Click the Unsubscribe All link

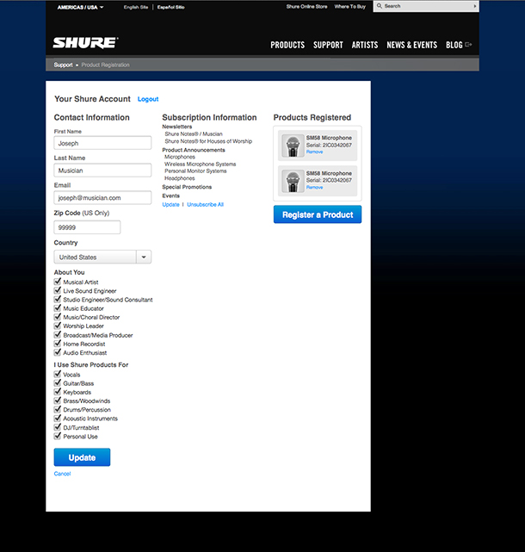tap(205, 205)
